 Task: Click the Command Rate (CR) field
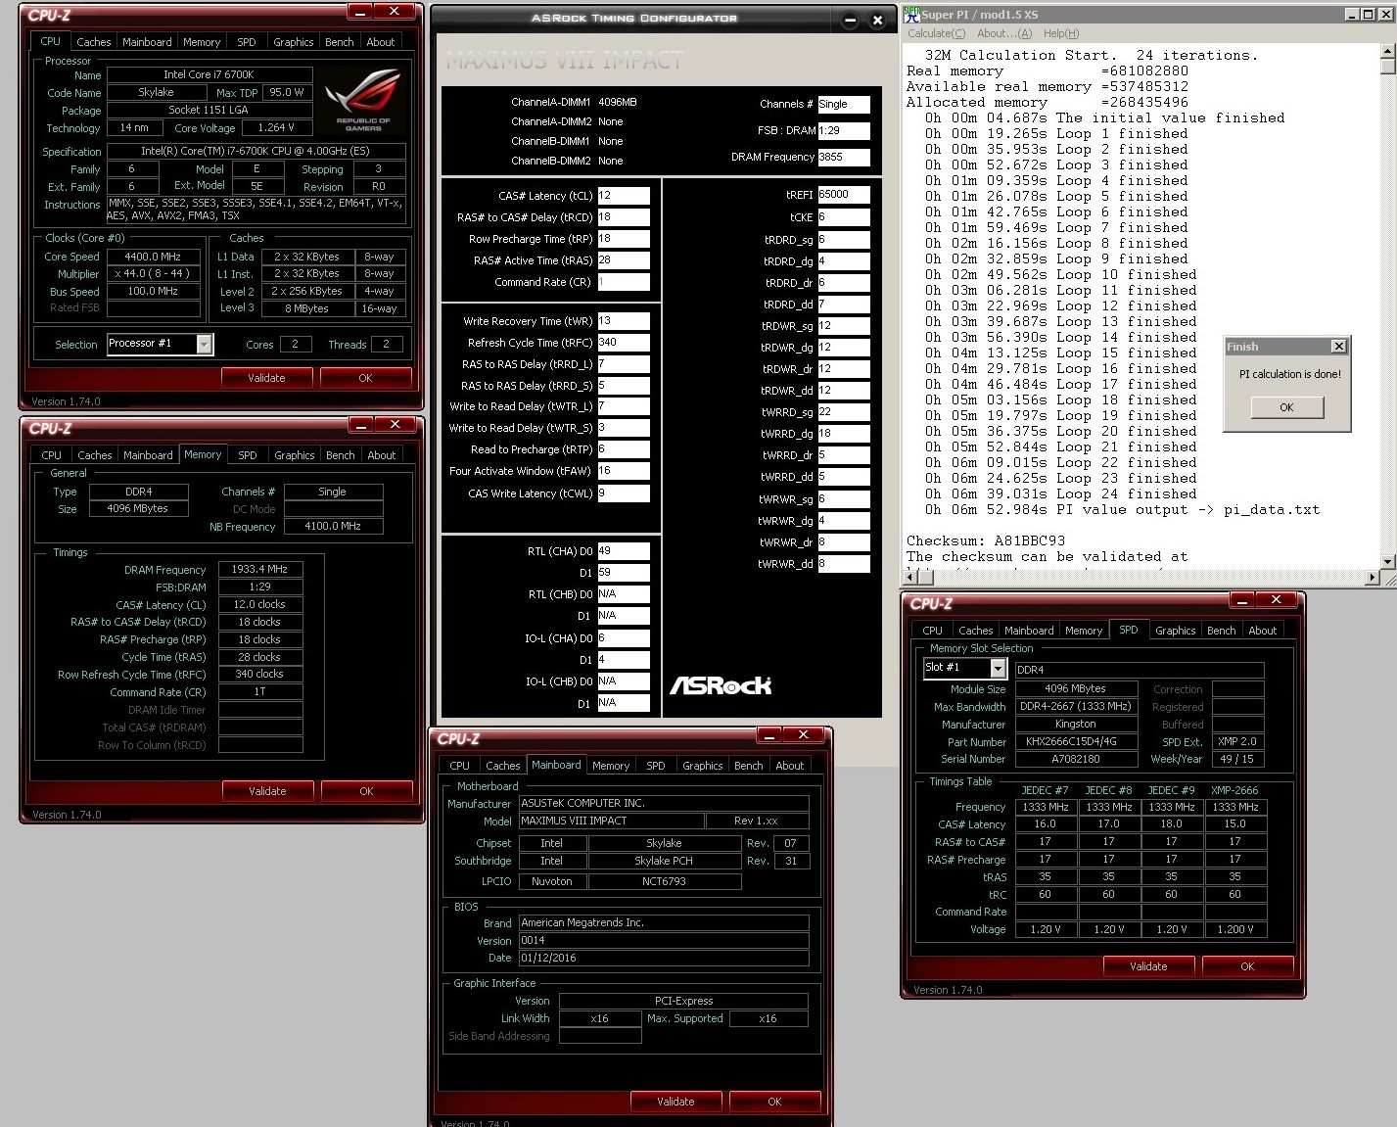(624, 282)
